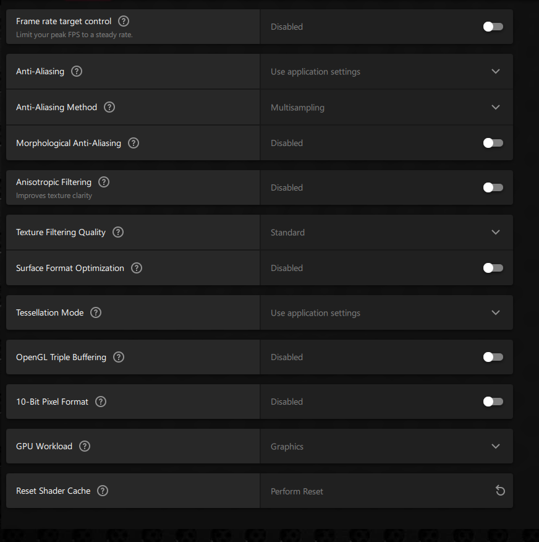Open Anti-Aliasing Method Multisampling dropdown
The height and width of the screenshot is (542, 539).
click(x=495, y=107)
